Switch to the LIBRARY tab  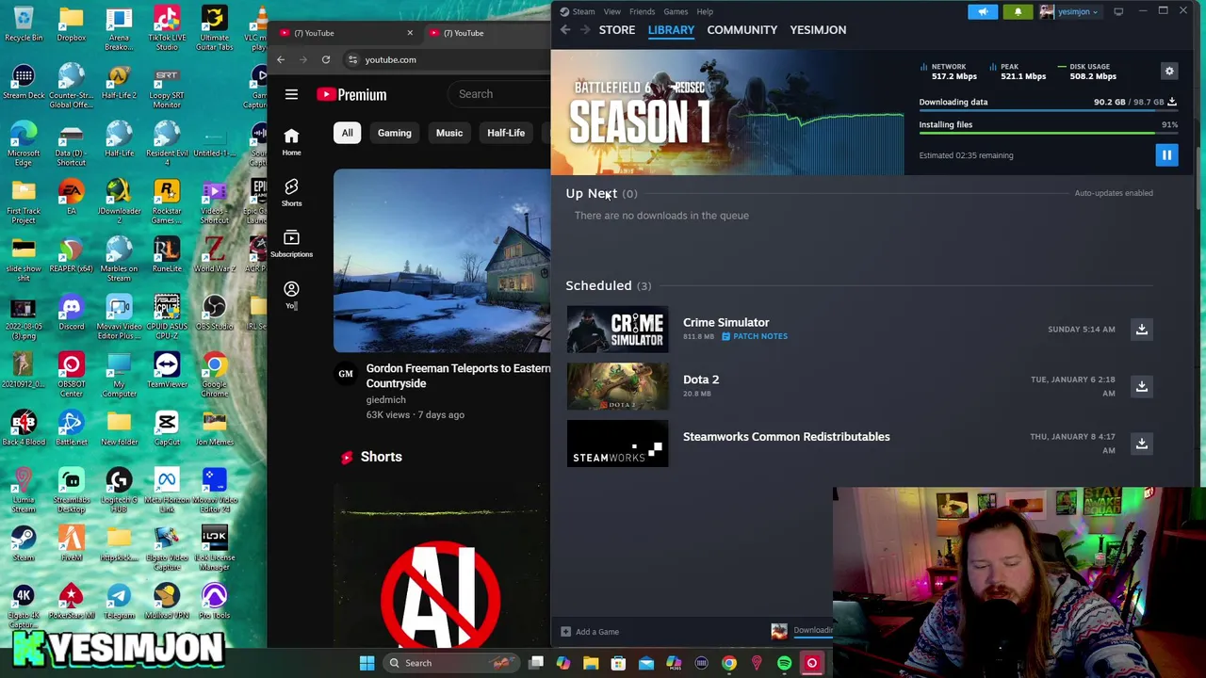(x=671, y=30)
